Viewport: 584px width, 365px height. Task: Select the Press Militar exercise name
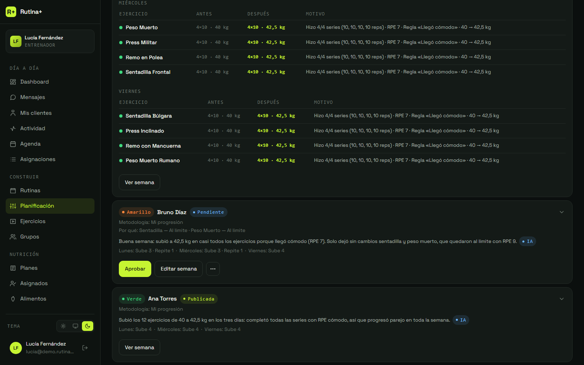[141, 43]
